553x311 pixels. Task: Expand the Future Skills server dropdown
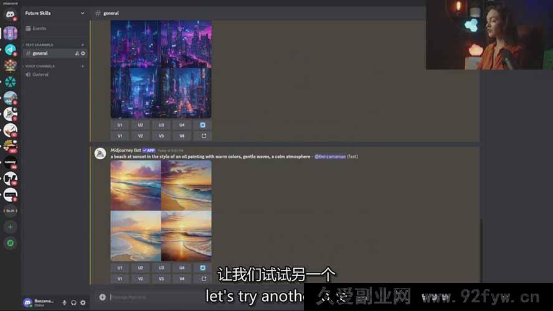(x=82, y=13)
